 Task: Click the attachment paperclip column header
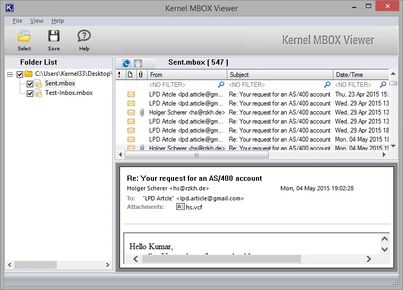click(x=141, y=75)
